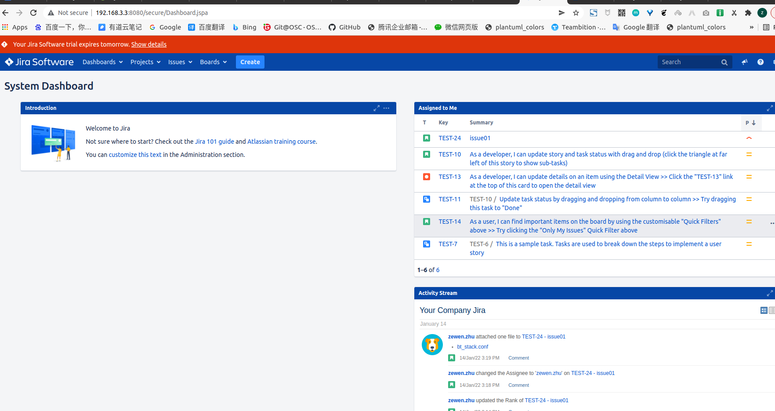The image size is (775, 411).
Task: Click sub-task type icon for TEST-11
Action: pyautogui.click(x=427, y=199)
